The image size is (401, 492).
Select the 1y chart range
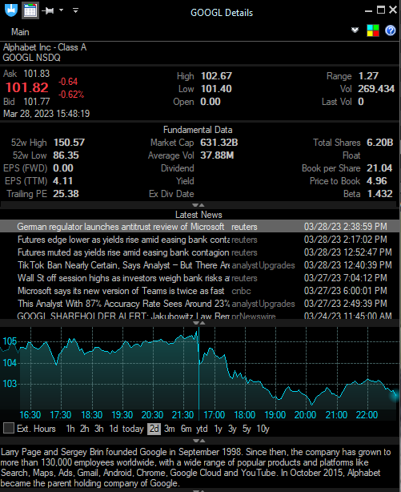tap(218, 429)
